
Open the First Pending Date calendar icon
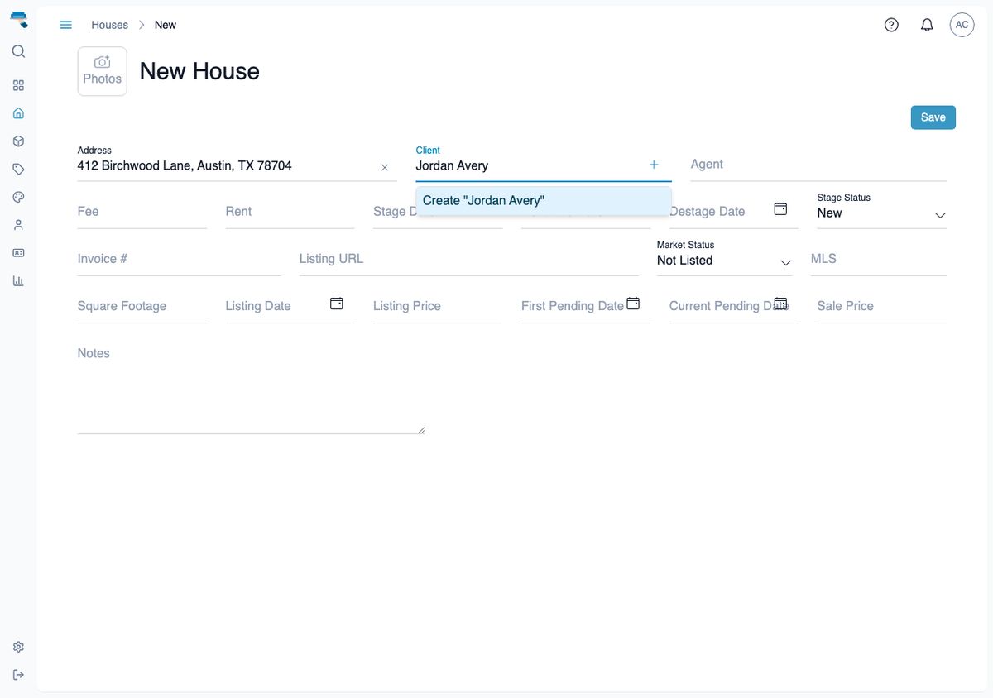coord(633,304)
